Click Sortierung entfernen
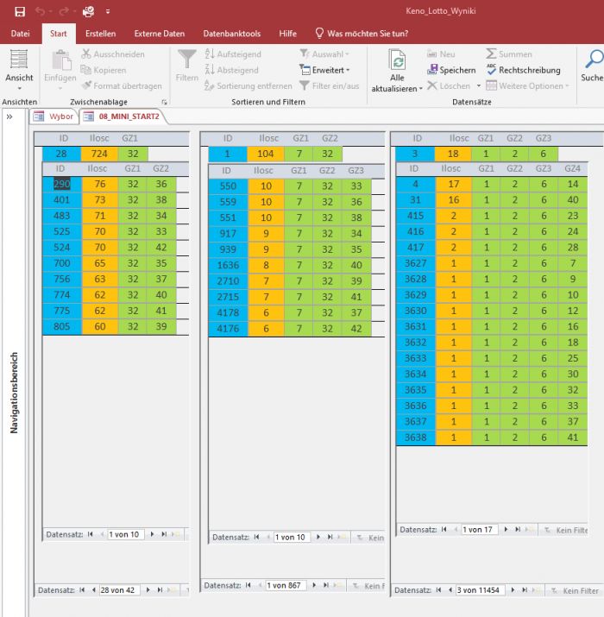 (x=249, y=85)
